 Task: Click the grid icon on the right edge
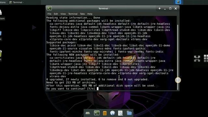click(x=206, y=58)
